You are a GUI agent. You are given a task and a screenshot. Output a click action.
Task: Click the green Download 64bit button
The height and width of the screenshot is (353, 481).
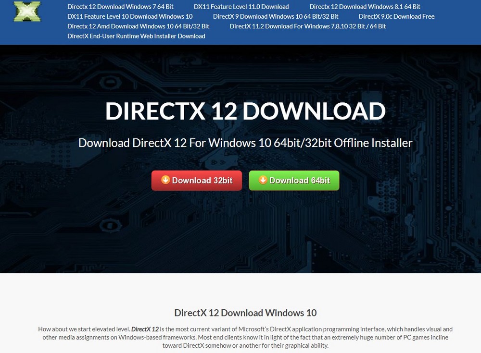tap(294, 181)
